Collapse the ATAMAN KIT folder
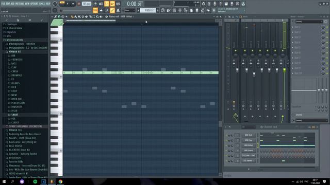This screenshot has width=330, height=185. 15,51
